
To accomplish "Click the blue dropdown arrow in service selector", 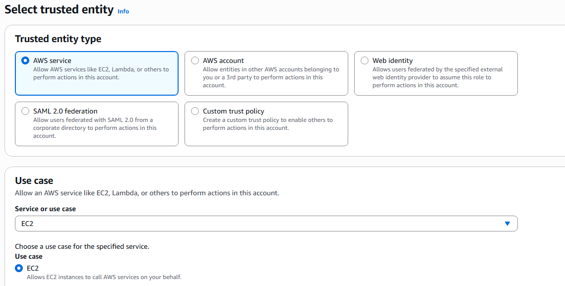I will click(x=507, y=224).
